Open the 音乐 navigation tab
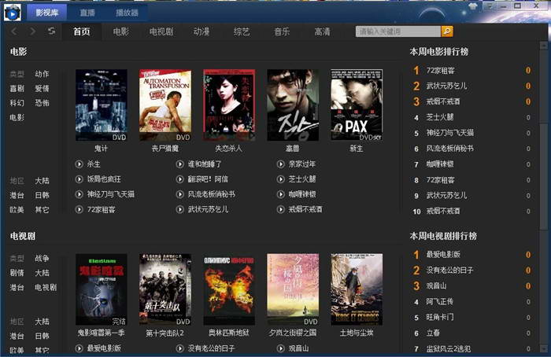Viewport: 551px width, 357px height. point(282,31)
